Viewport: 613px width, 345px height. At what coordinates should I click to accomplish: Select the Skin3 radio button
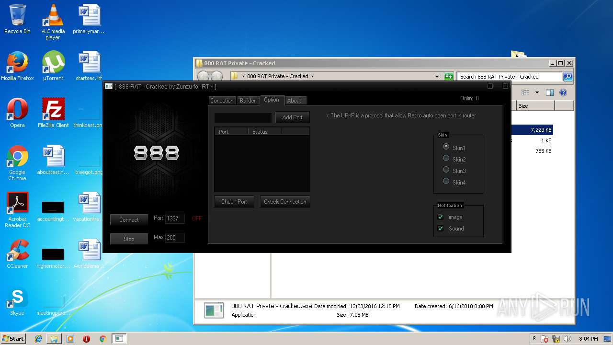[x=446, y=170]
